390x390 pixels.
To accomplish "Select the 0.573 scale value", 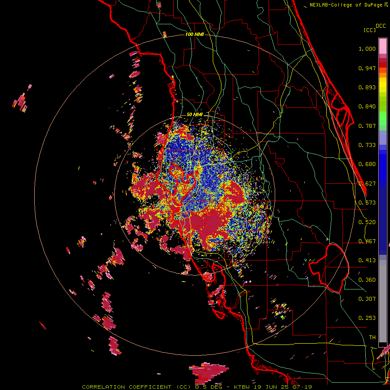I will pyautogui.click(x=367, y=203).
